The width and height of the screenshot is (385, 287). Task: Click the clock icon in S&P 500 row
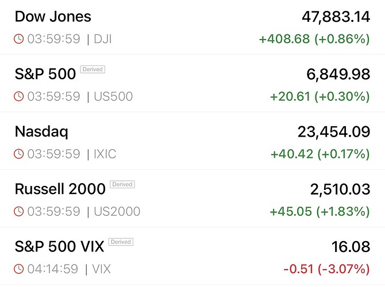pyautogui.click(x=19, y=96)
